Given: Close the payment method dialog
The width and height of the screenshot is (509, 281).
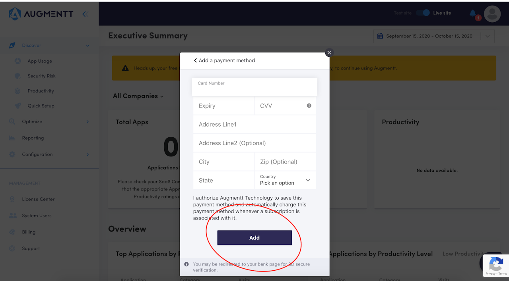Looking at the screenshot, I should click(329, 52).
